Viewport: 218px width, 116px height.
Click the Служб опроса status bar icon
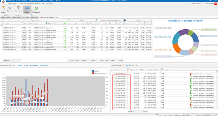(x=157, y=115)
